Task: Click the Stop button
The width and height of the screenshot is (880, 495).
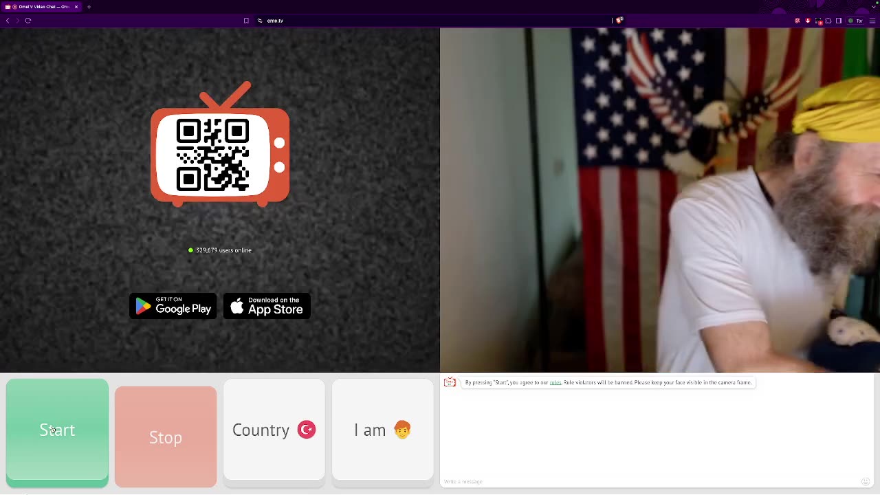Action: click(x=166, y=437)
